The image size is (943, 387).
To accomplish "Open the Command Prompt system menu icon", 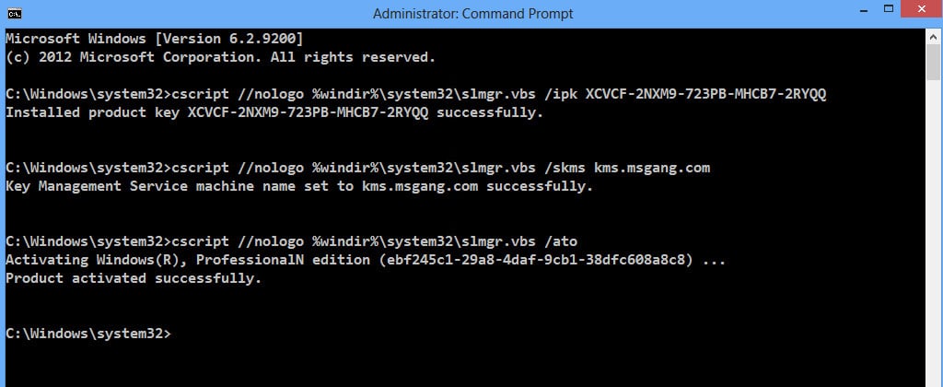I will (14, 13).
